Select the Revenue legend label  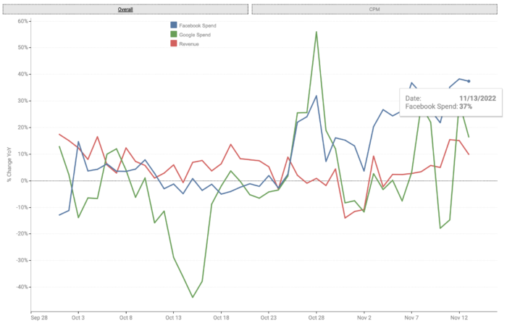[x=189, y=44]
